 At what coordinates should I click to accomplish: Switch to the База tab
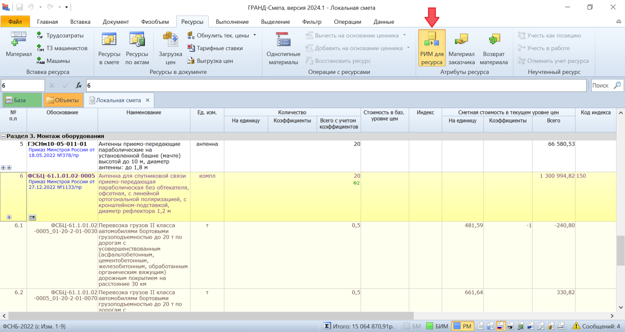(x=22, y=100)
